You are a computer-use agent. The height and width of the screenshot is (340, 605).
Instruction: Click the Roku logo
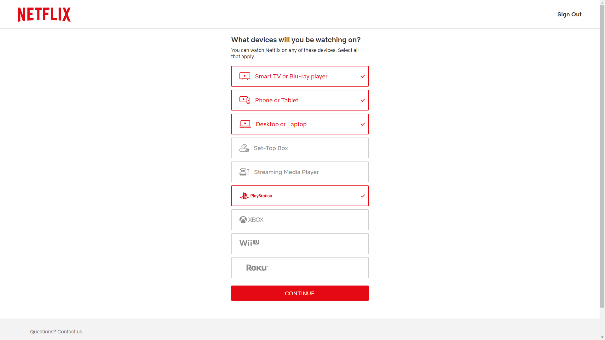[257, 268]
